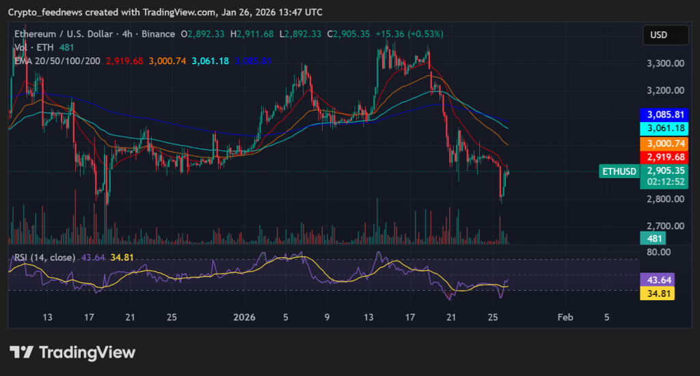
Task: Click the EMA 100 value 3,061.18 in the legend
Action: click(x=211, y=61)
